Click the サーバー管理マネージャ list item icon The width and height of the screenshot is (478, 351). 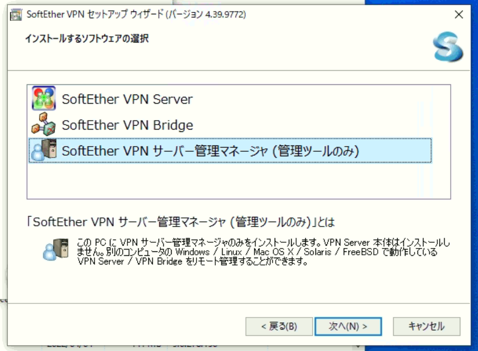44,150
